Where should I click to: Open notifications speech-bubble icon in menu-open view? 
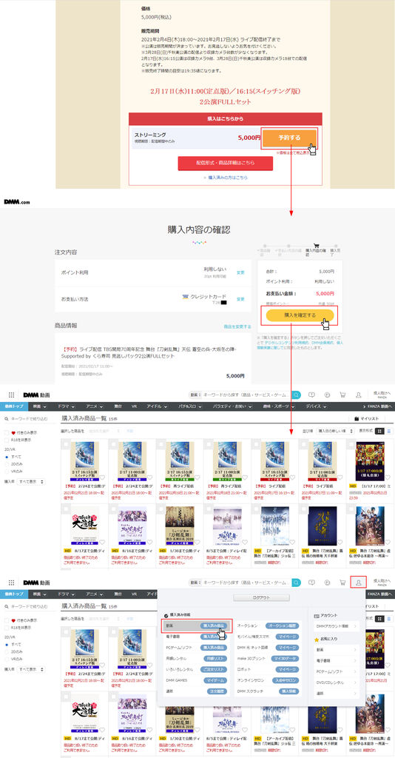point(311,583)
